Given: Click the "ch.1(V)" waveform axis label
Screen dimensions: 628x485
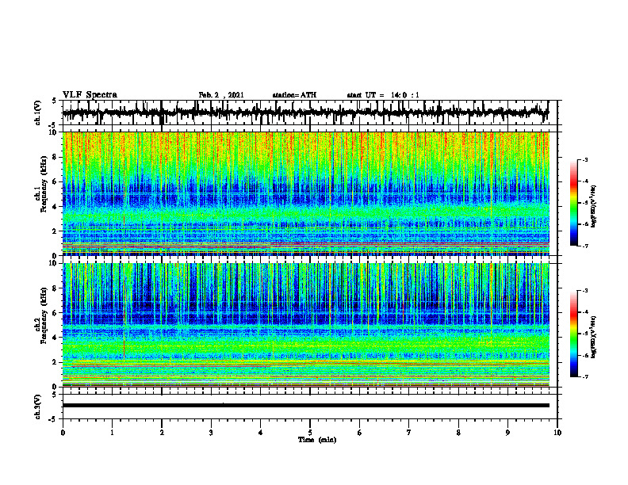Looking at the screenshot, I should [x=38, y=113].
